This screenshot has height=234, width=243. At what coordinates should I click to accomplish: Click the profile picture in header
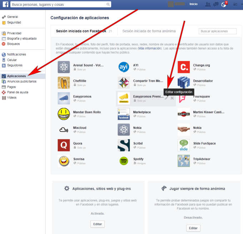click(x=171, y=4)
